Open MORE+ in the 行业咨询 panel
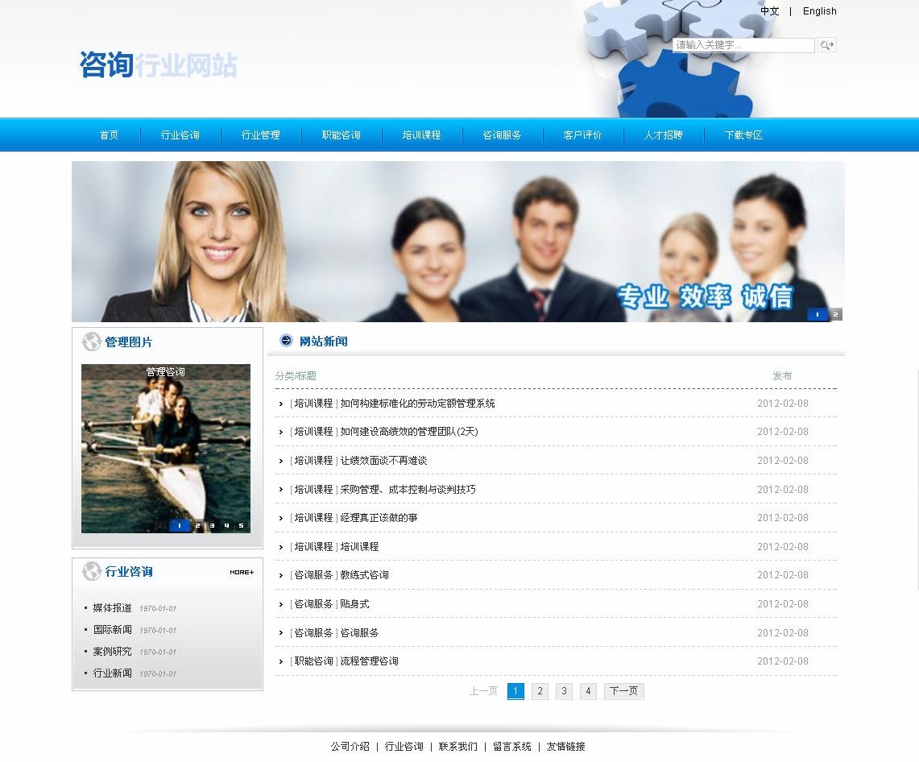919x762 pixels. pyautogui.click(x=242, y=572)
